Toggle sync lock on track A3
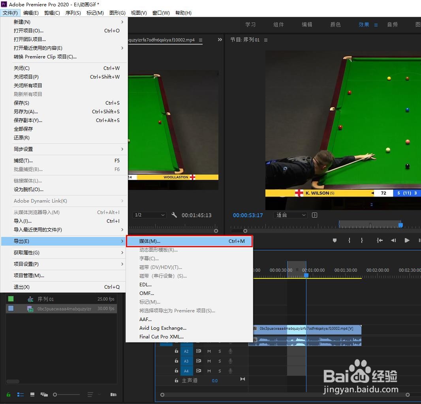The image size is (421, 404). (x=198, y=361)
